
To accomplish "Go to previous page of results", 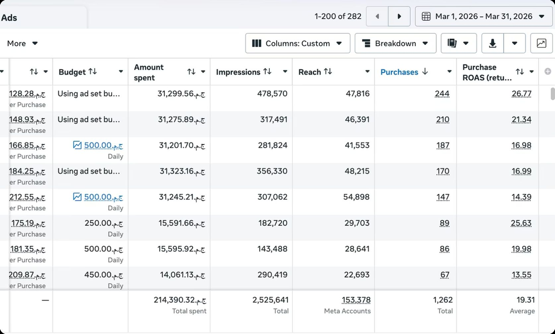I will [377, 16].
